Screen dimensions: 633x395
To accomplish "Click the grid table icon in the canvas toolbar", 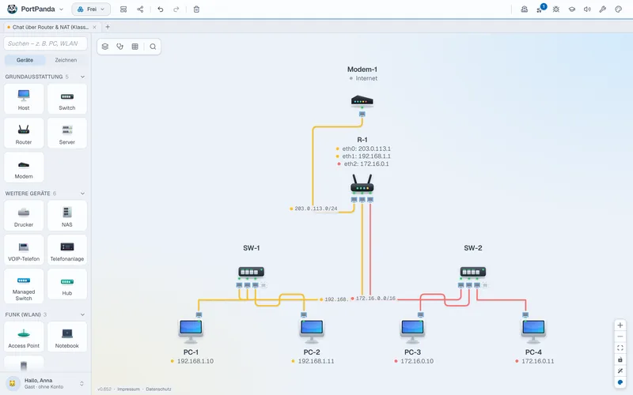I will click(135, 47).
